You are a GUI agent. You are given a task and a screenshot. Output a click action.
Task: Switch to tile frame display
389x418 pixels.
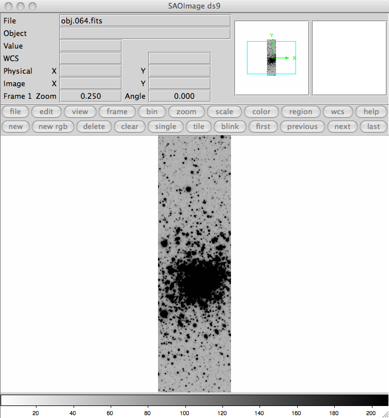198,126
